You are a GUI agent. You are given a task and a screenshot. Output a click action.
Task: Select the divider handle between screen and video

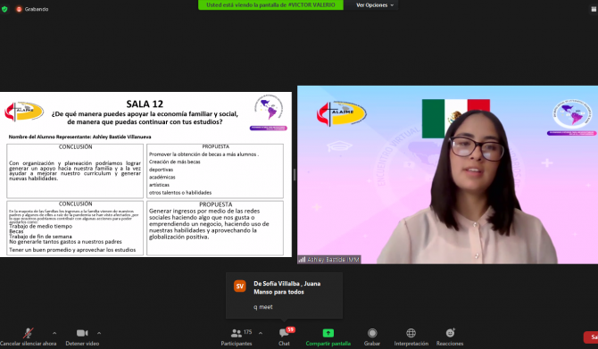[295, 175]
